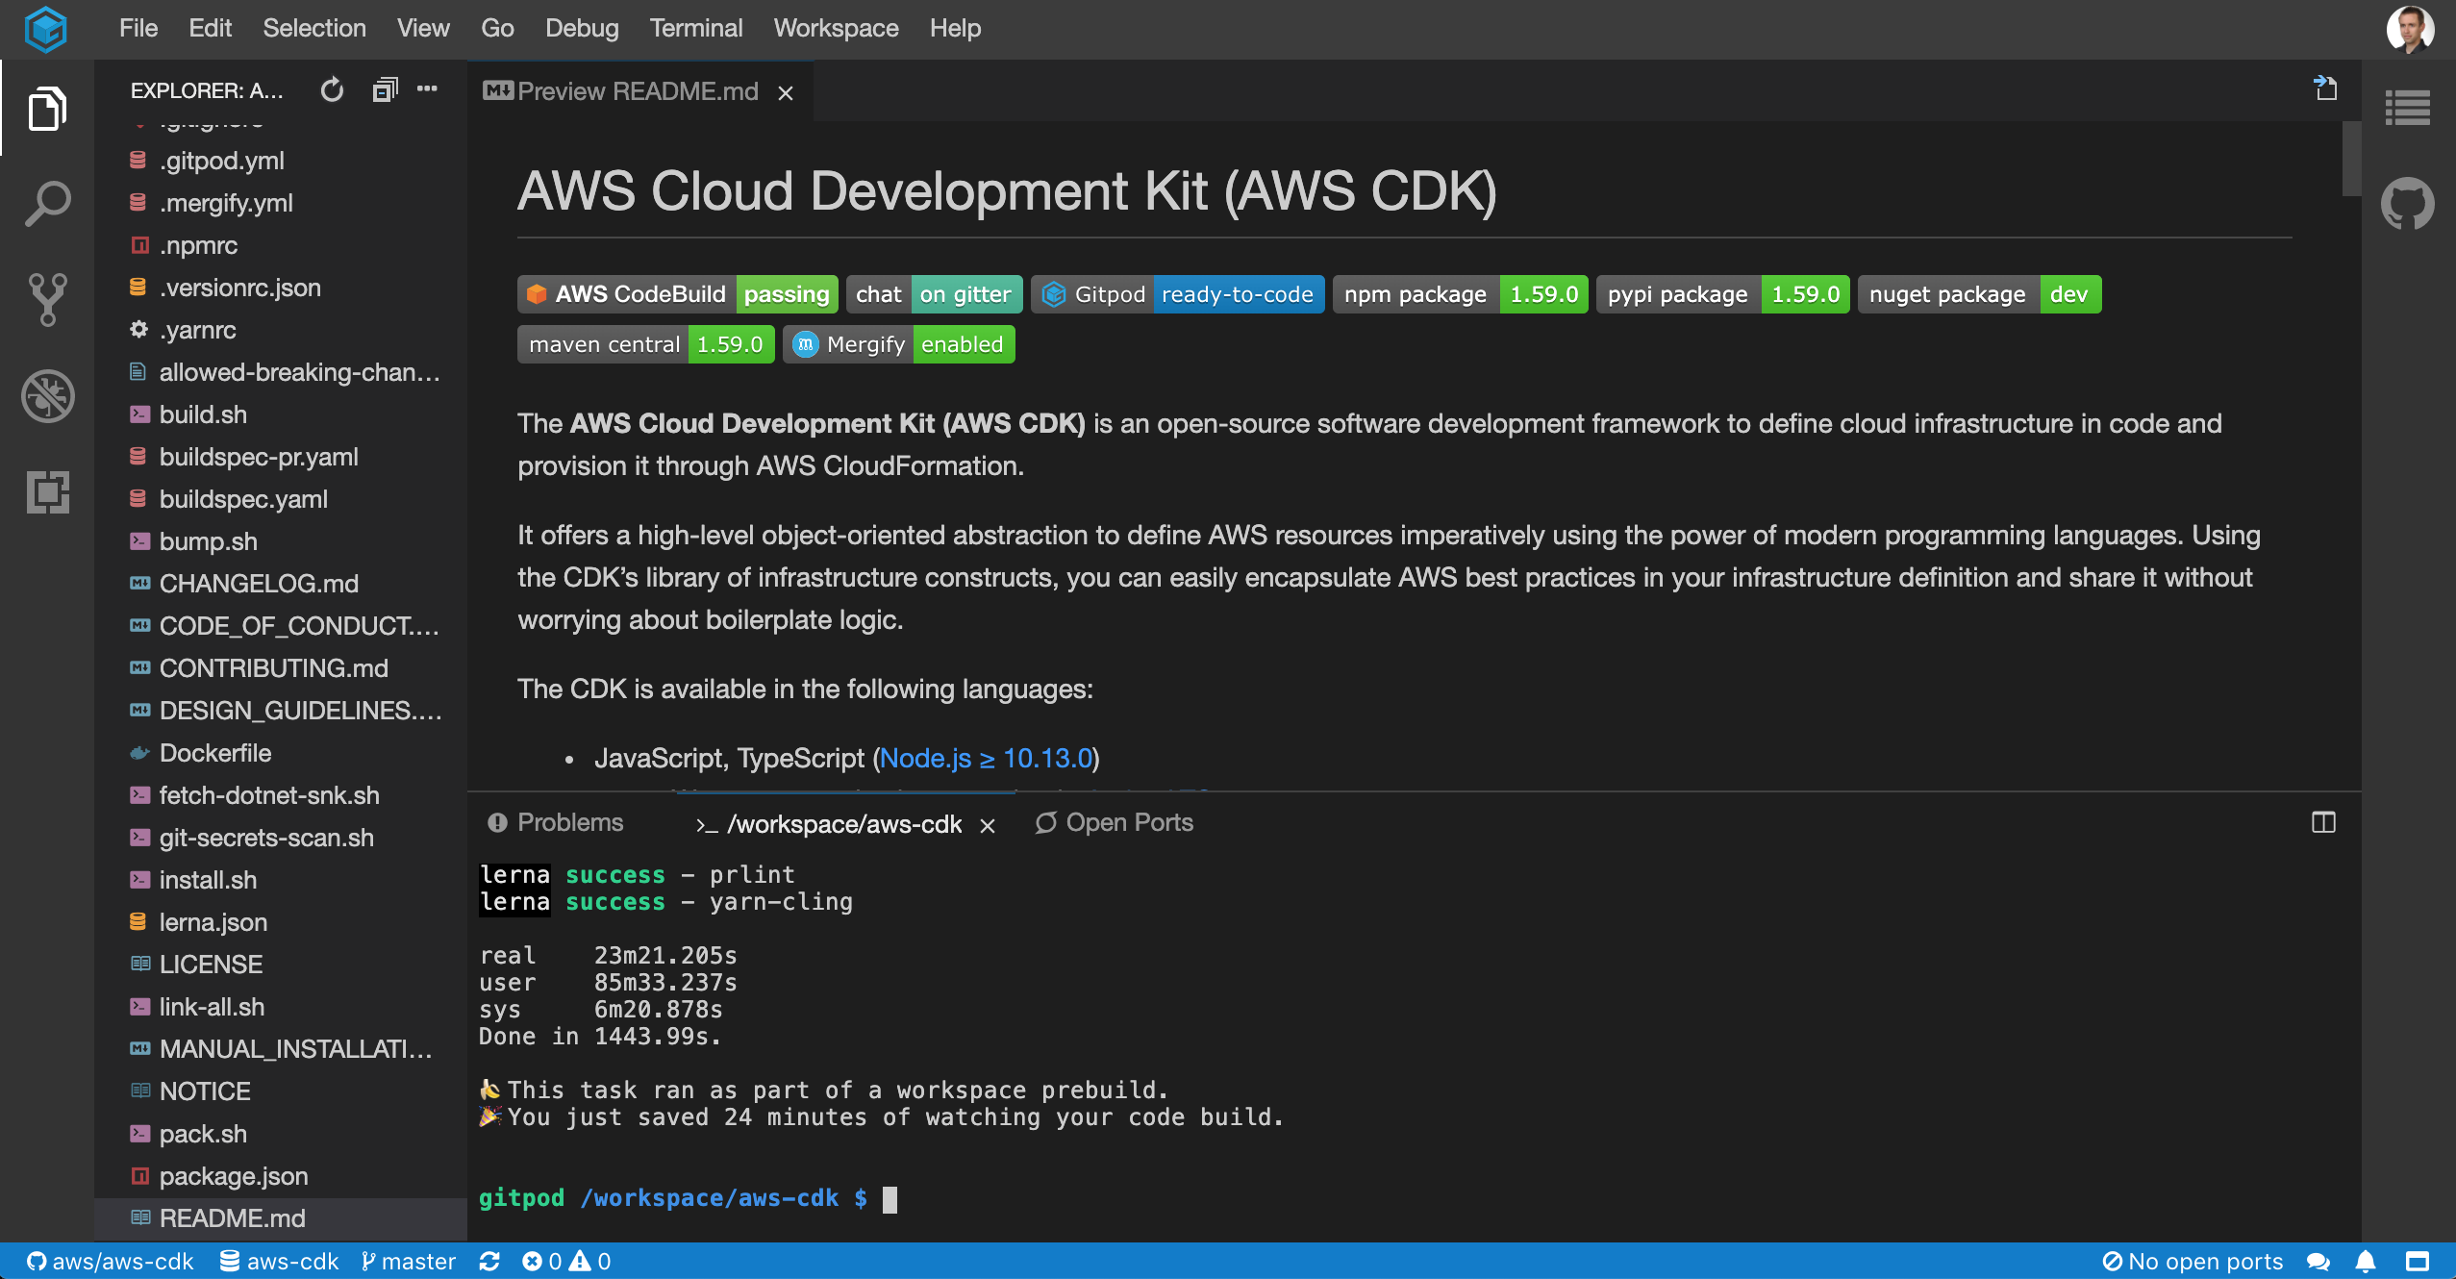Open .mergify.yml in Explorer
This screenshot has width=2456, height=1279.
281,203
